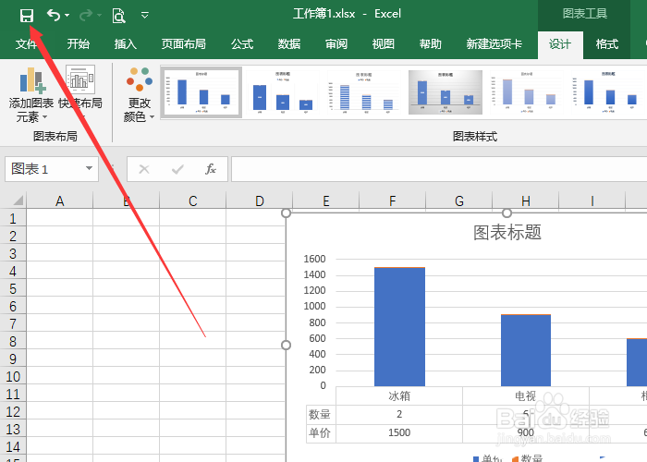Select row 5 header
This screenshot has height=462, width=647.
[13, 288]
